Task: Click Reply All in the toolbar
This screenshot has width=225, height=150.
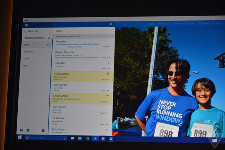Action: (x=163, y=24)
